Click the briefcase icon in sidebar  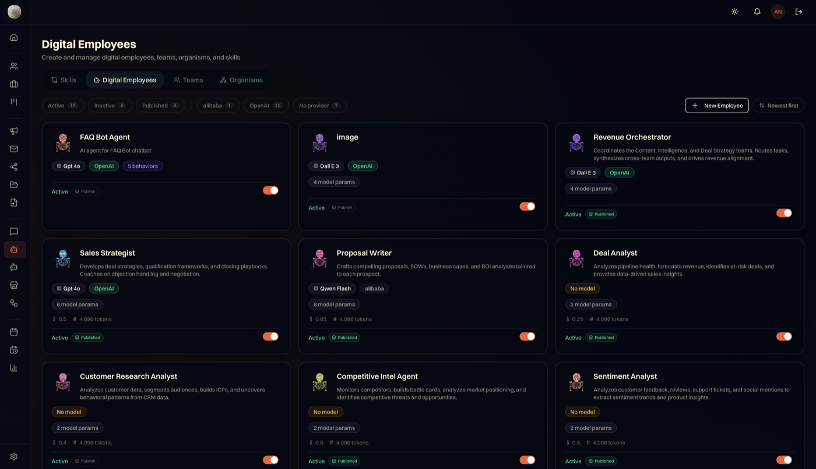point(14,84)
